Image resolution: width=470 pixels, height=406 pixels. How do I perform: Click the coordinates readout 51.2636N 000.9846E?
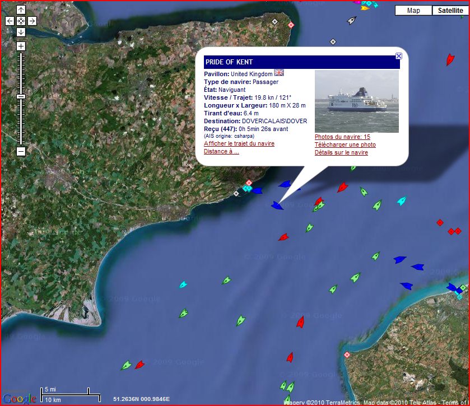tap(142, 399)
